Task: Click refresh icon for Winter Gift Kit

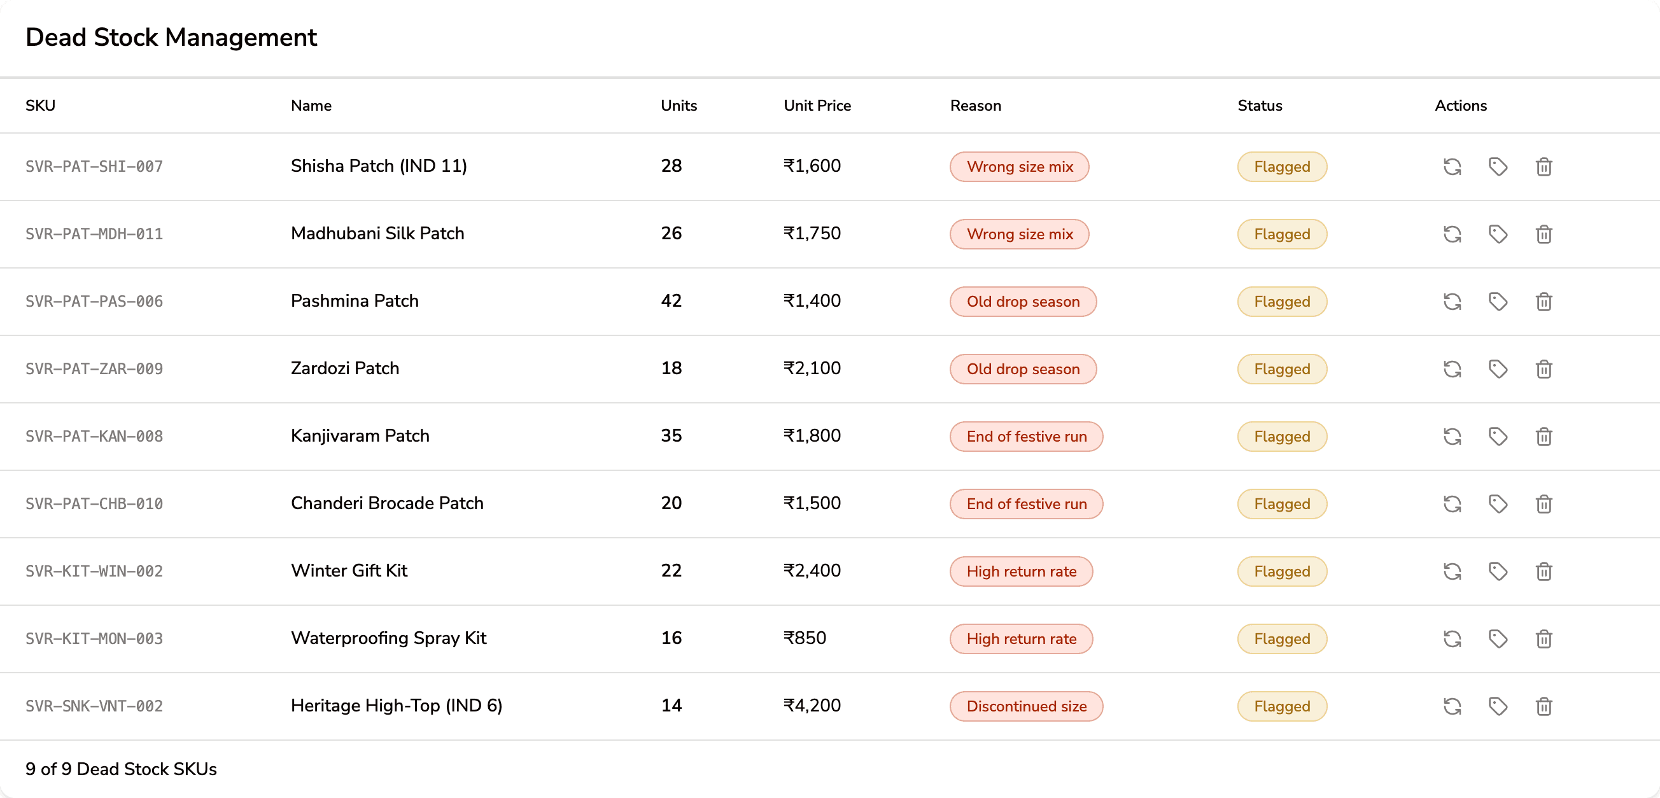Action: 1452,571
